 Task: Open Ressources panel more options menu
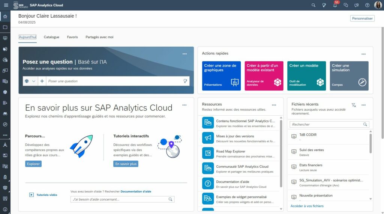tap(274, 105)
